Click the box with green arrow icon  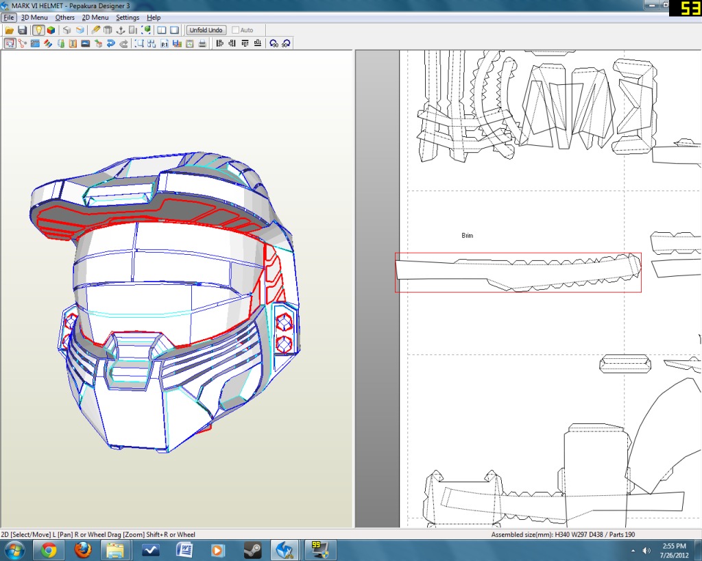point(98,43)
